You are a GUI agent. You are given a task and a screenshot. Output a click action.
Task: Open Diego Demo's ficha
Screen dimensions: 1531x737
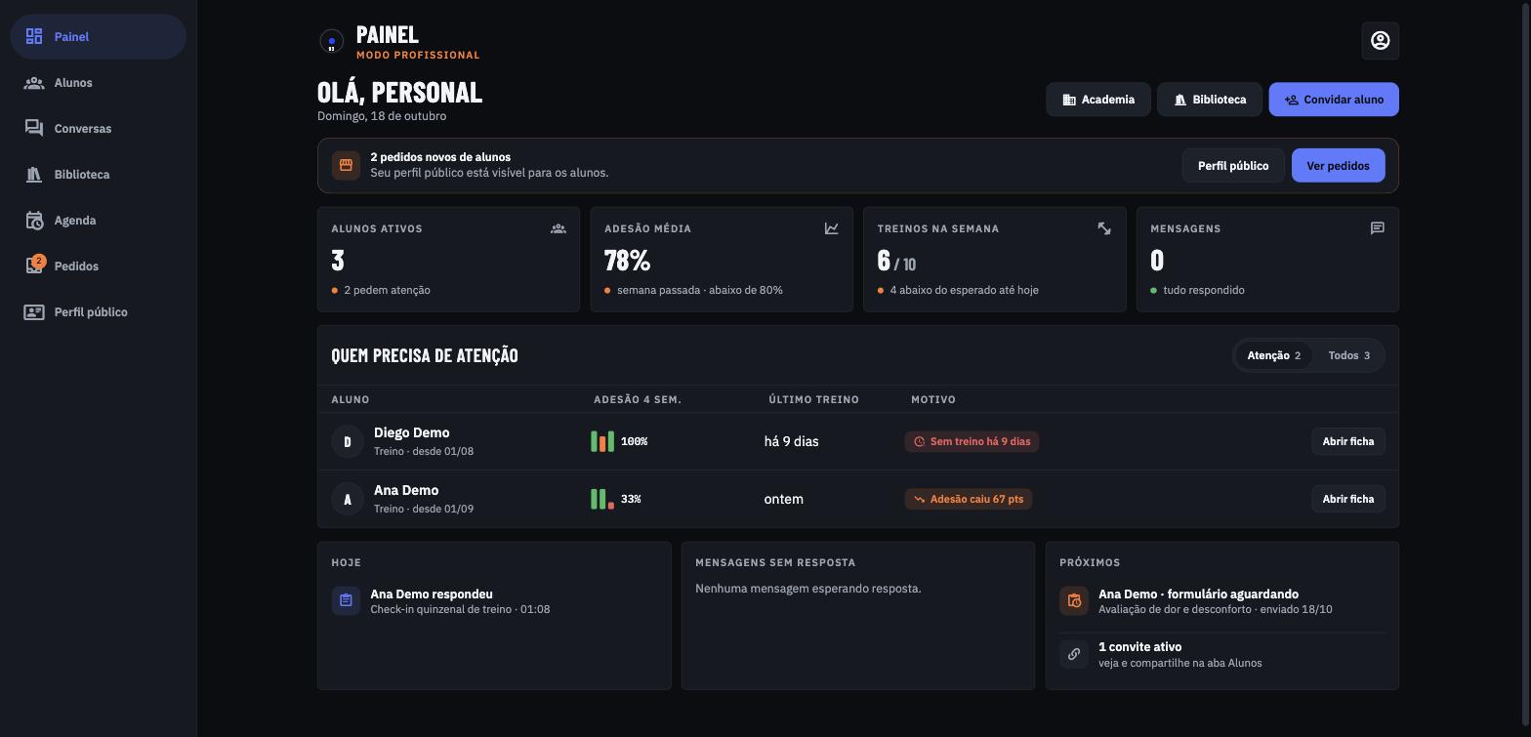1347,441
